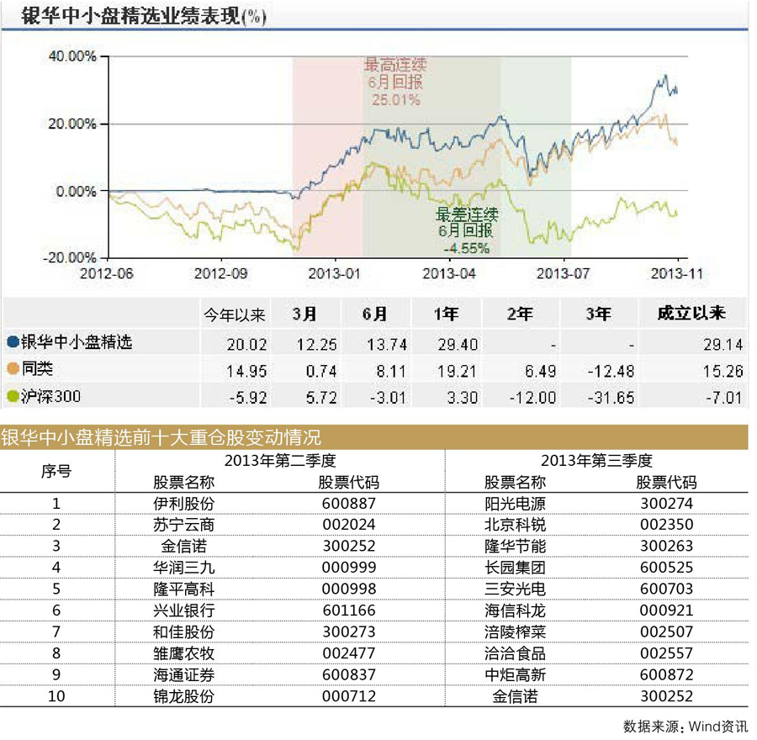Select the 3年 column header
Image resolution: width=757 pixels, height=740 pixels.
(599, 314)
